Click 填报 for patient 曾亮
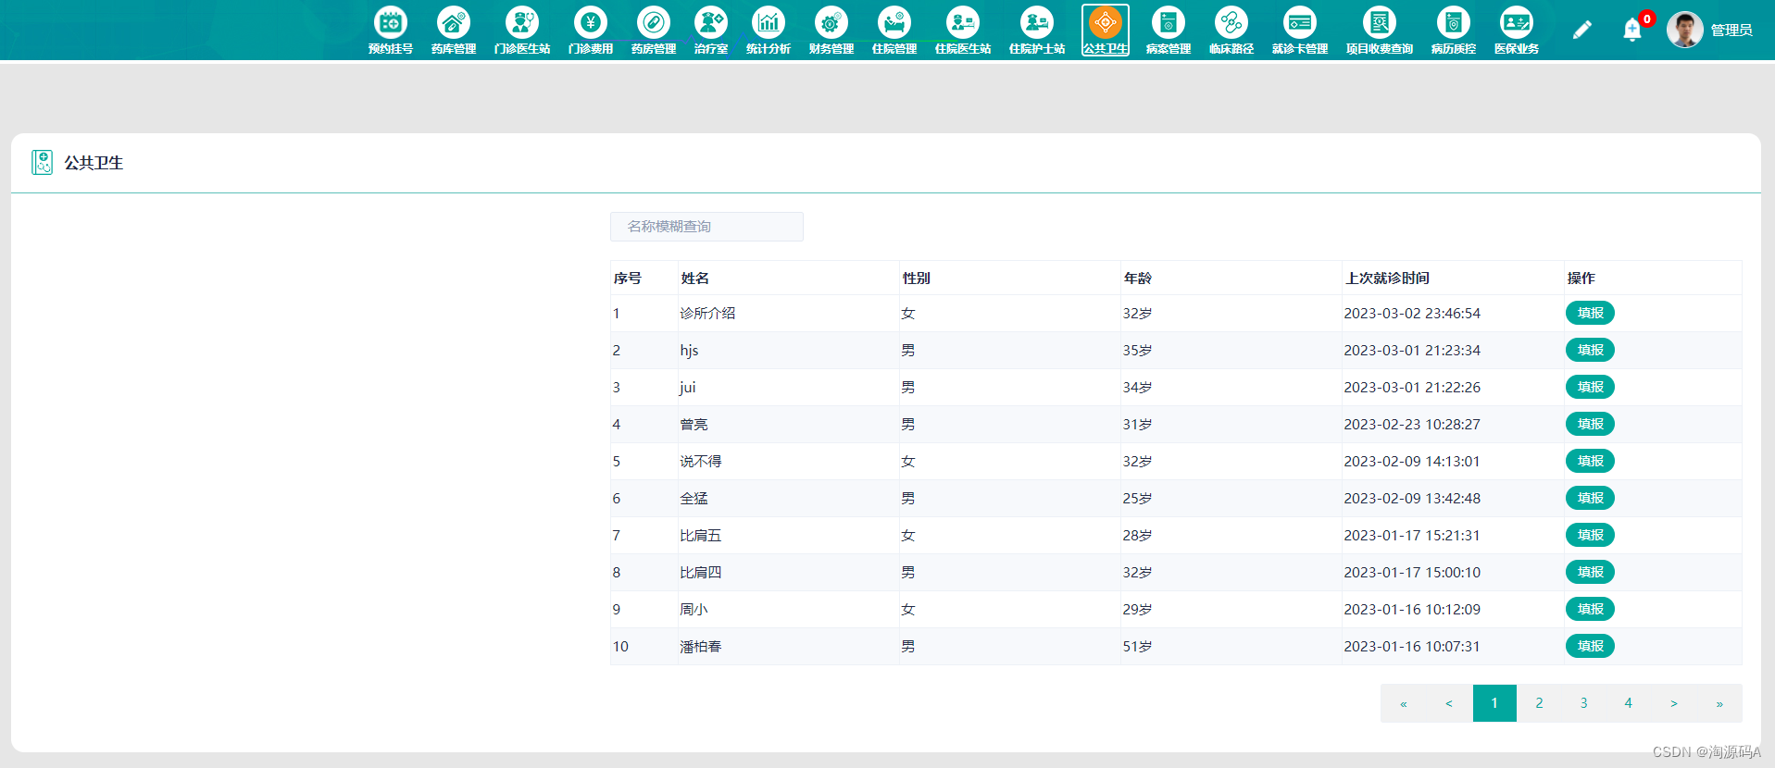1775x768 pixels. coord(1590,424)
